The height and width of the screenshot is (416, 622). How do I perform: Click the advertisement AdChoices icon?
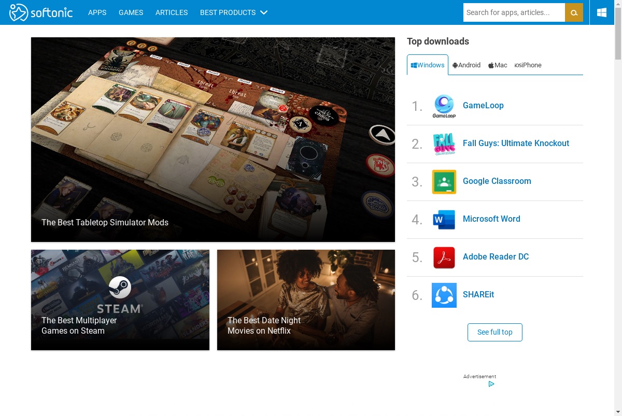click(x=491, y=384)
